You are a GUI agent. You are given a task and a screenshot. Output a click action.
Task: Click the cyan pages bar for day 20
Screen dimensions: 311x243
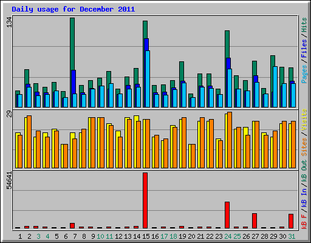193,103
